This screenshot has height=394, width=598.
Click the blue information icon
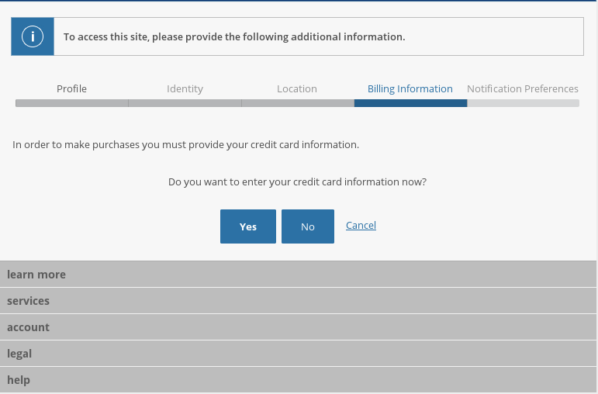pos(33,36)
